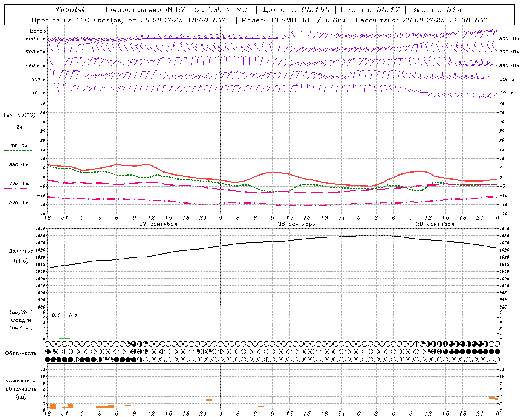
Task: Click the Высота: 51м value
Action: point(436,10)
